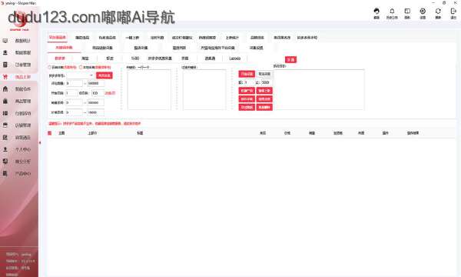Open the panel layout icon in top toolbar

(x=407, y=12)
